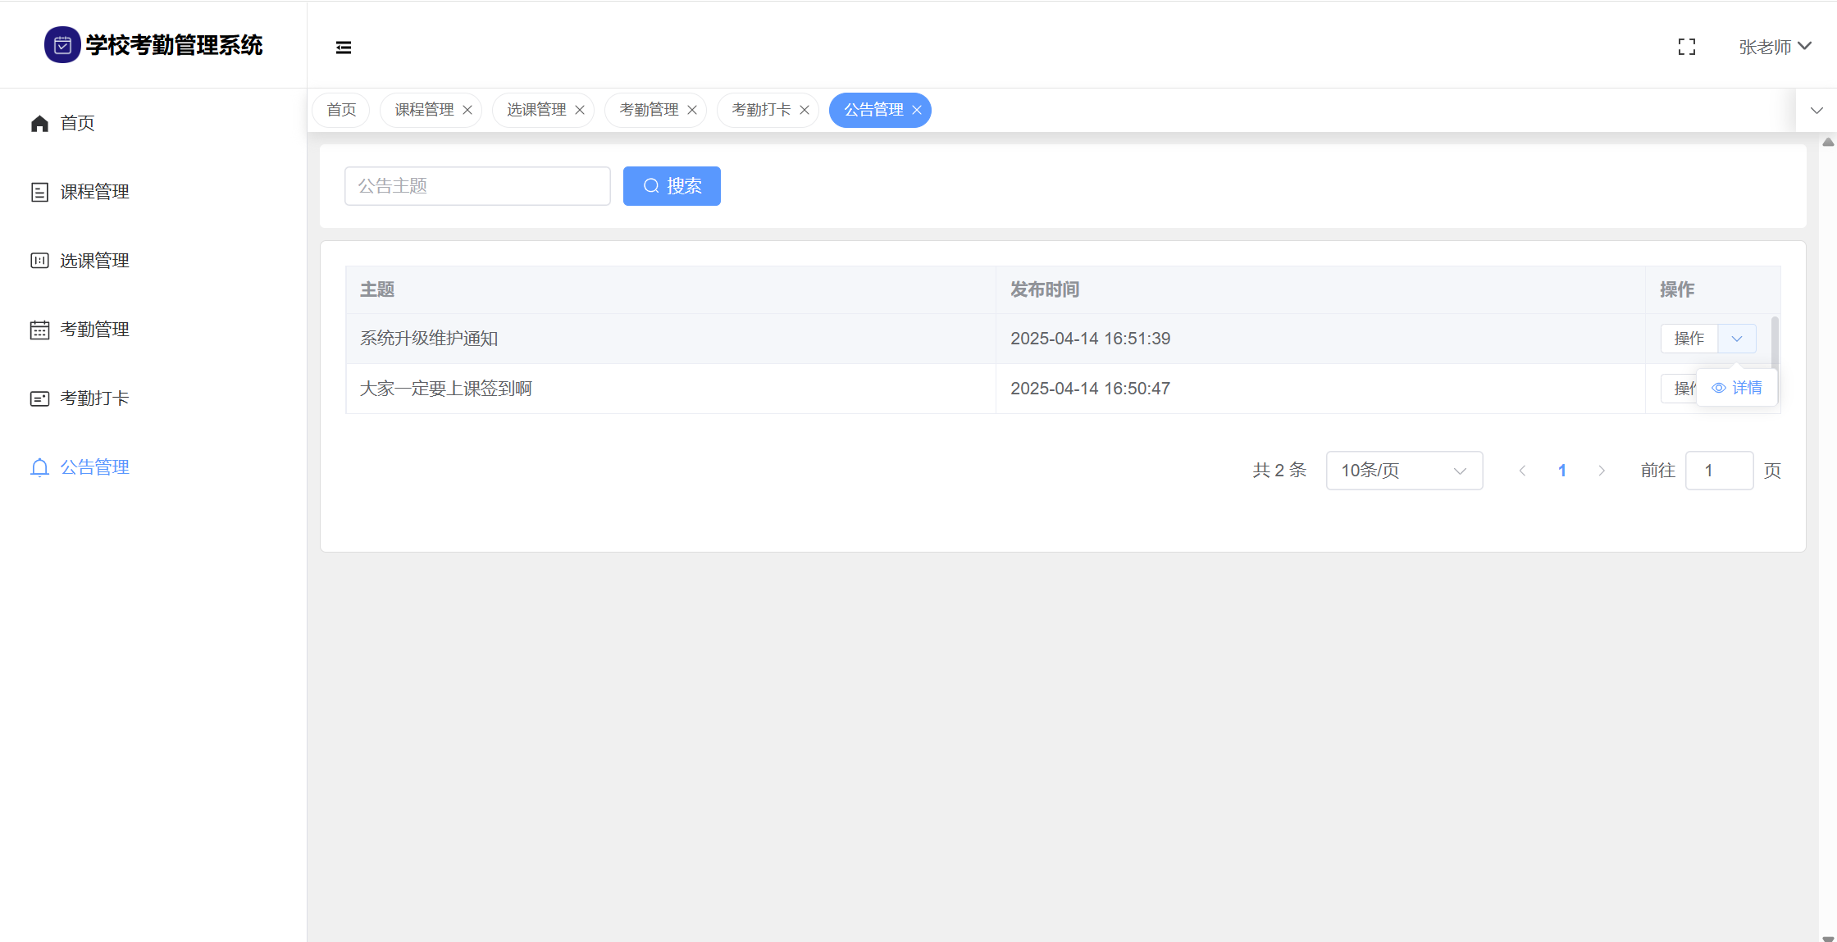Switch to the 首页 tab

(x=341, y=110)
